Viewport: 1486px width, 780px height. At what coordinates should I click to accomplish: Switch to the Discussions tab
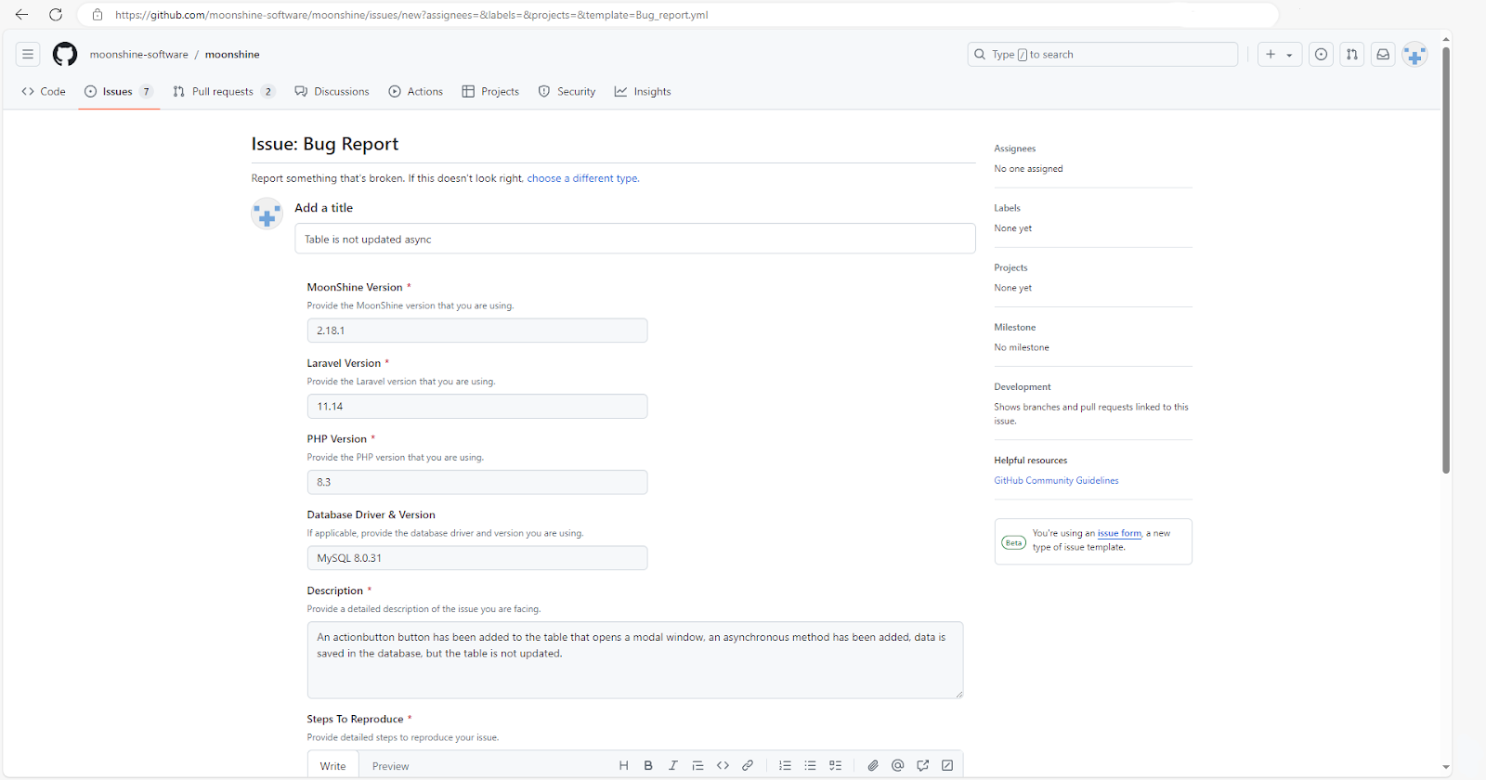[x=332, y=91]
